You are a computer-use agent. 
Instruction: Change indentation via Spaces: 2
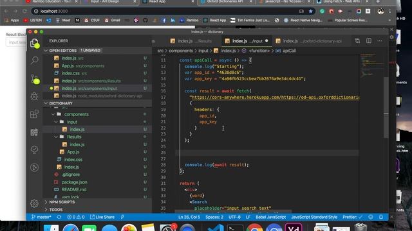coord(214,217)
